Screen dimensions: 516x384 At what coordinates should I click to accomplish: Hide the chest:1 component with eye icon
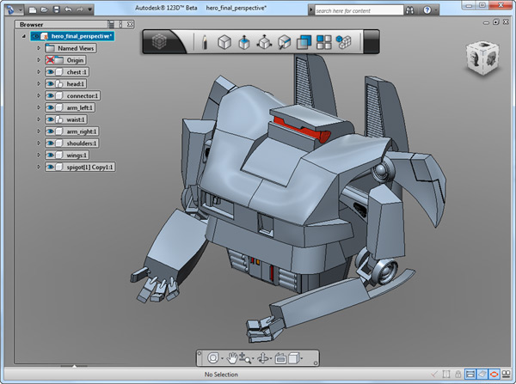(x=50, y=72)
